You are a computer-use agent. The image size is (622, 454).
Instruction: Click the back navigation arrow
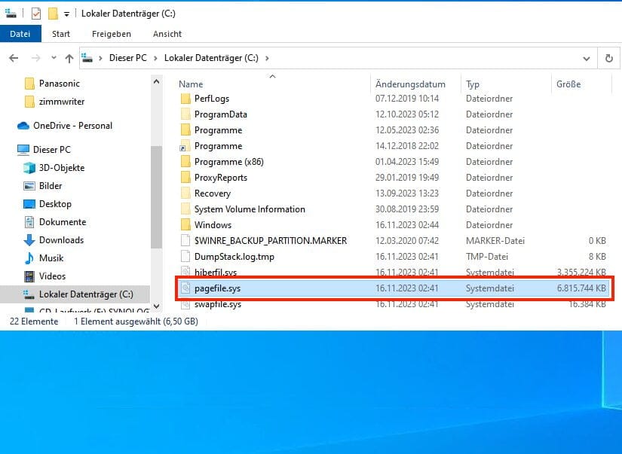[x=14, y=58]
